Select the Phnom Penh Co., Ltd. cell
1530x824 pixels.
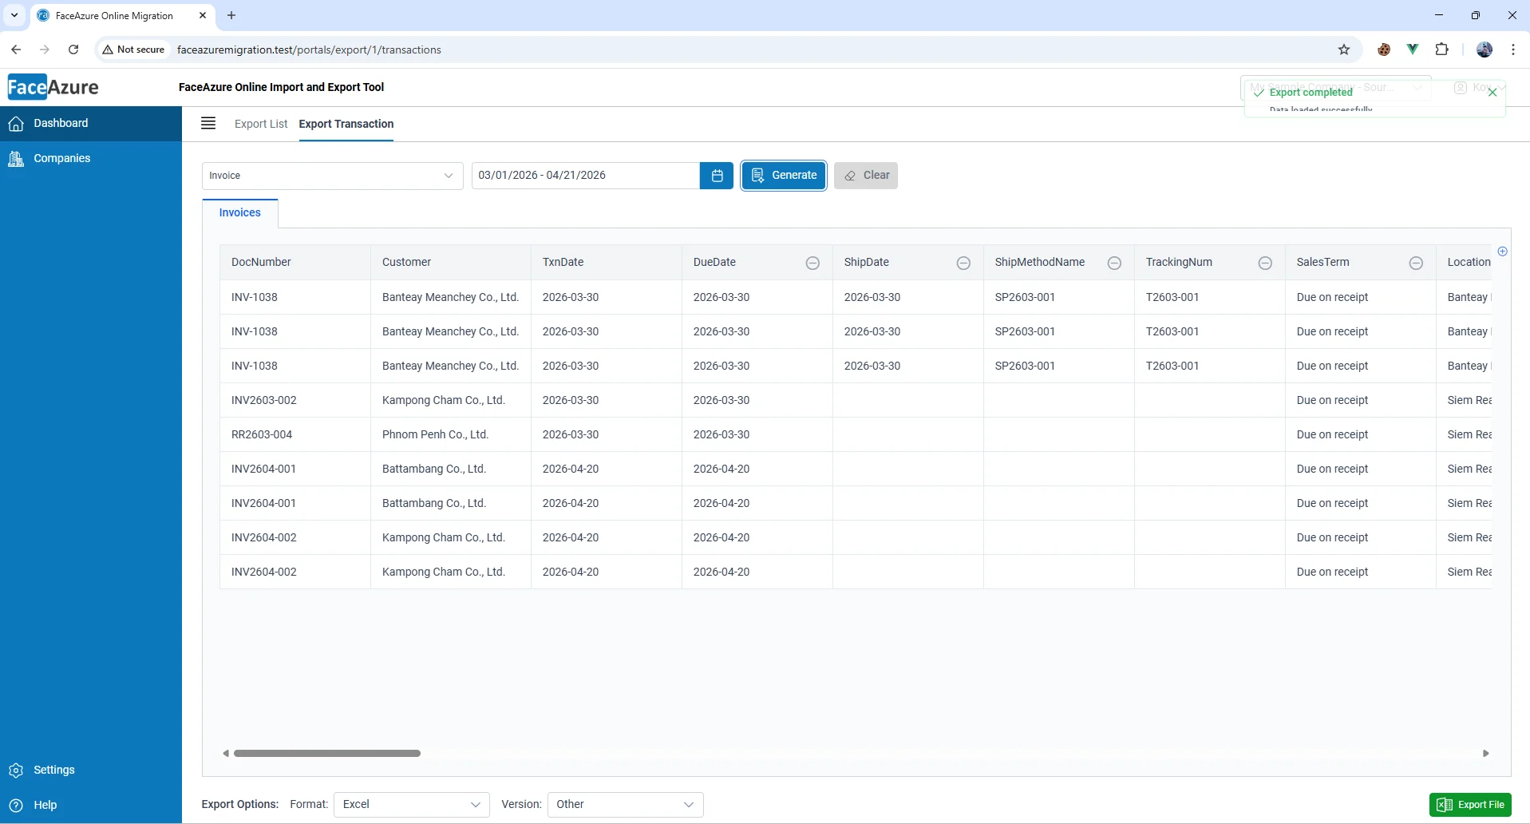[x=451, y=434]
